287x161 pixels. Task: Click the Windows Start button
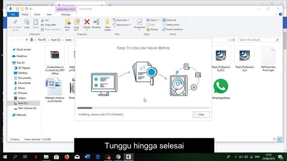pos(5,157)
